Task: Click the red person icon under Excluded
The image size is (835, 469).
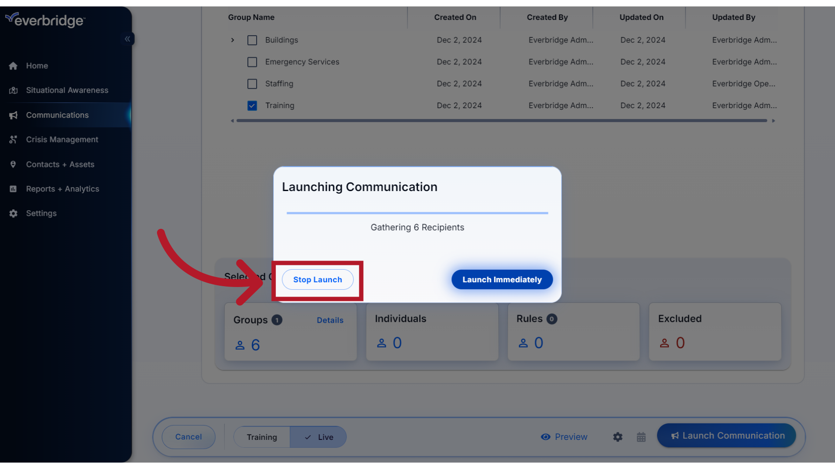Action: (x=664, y=343)
